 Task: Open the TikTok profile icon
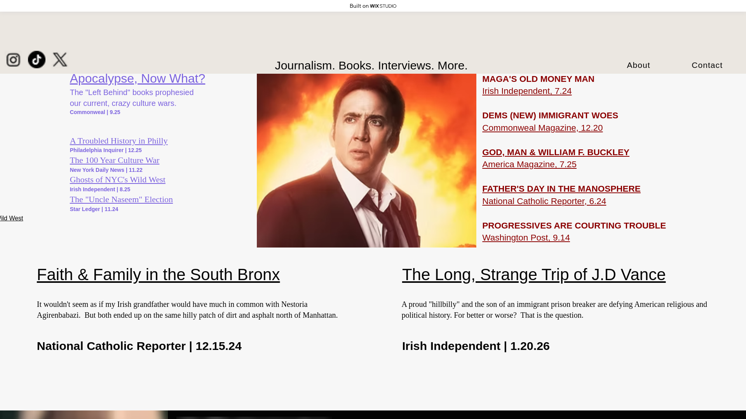pyautogui.click(x=37, y=59)
